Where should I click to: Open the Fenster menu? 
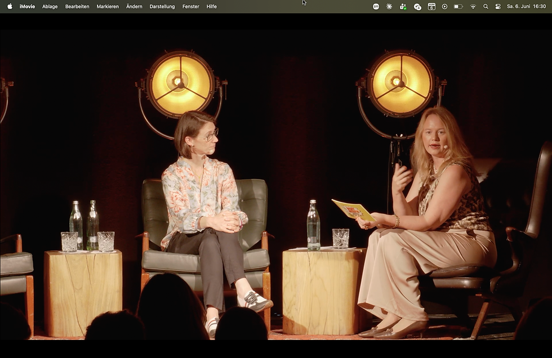tap(191, 6)
